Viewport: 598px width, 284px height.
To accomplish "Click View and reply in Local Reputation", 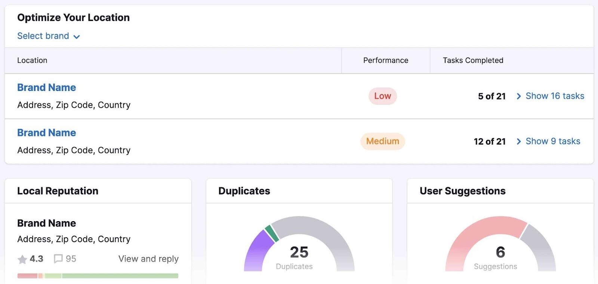I will [148, 259].
